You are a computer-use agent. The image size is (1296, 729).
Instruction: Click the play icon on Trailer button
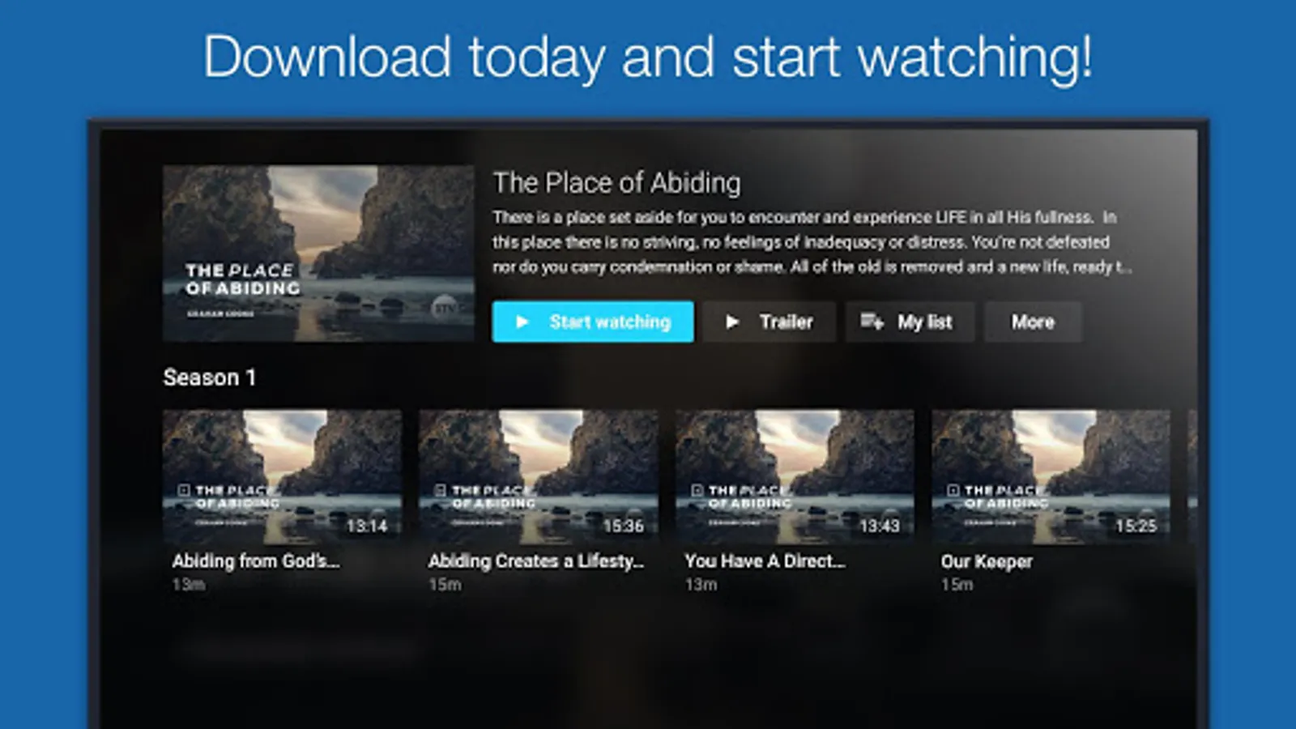(x=732, y=322)
